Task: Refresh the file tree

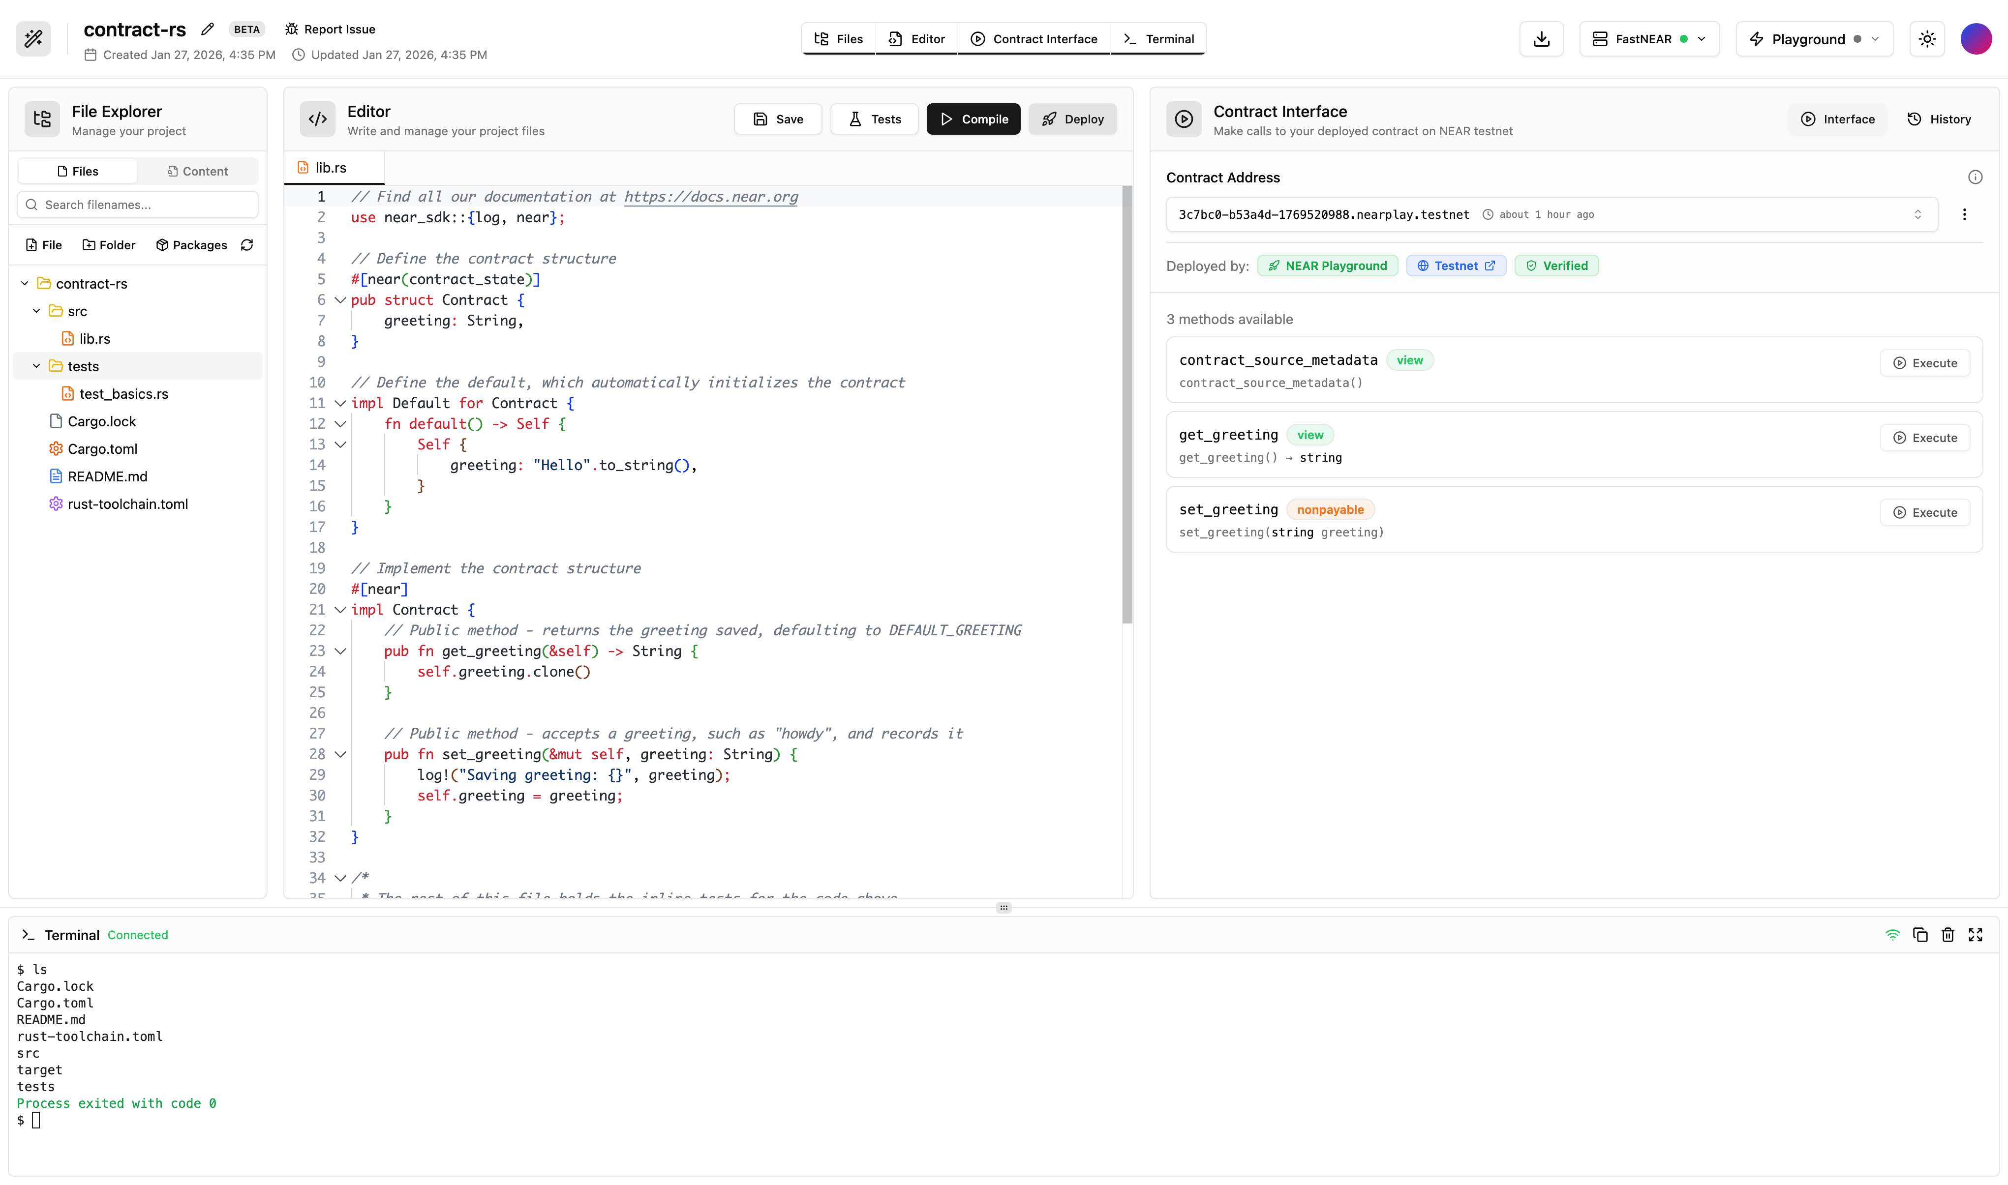Action: point(247,245)
